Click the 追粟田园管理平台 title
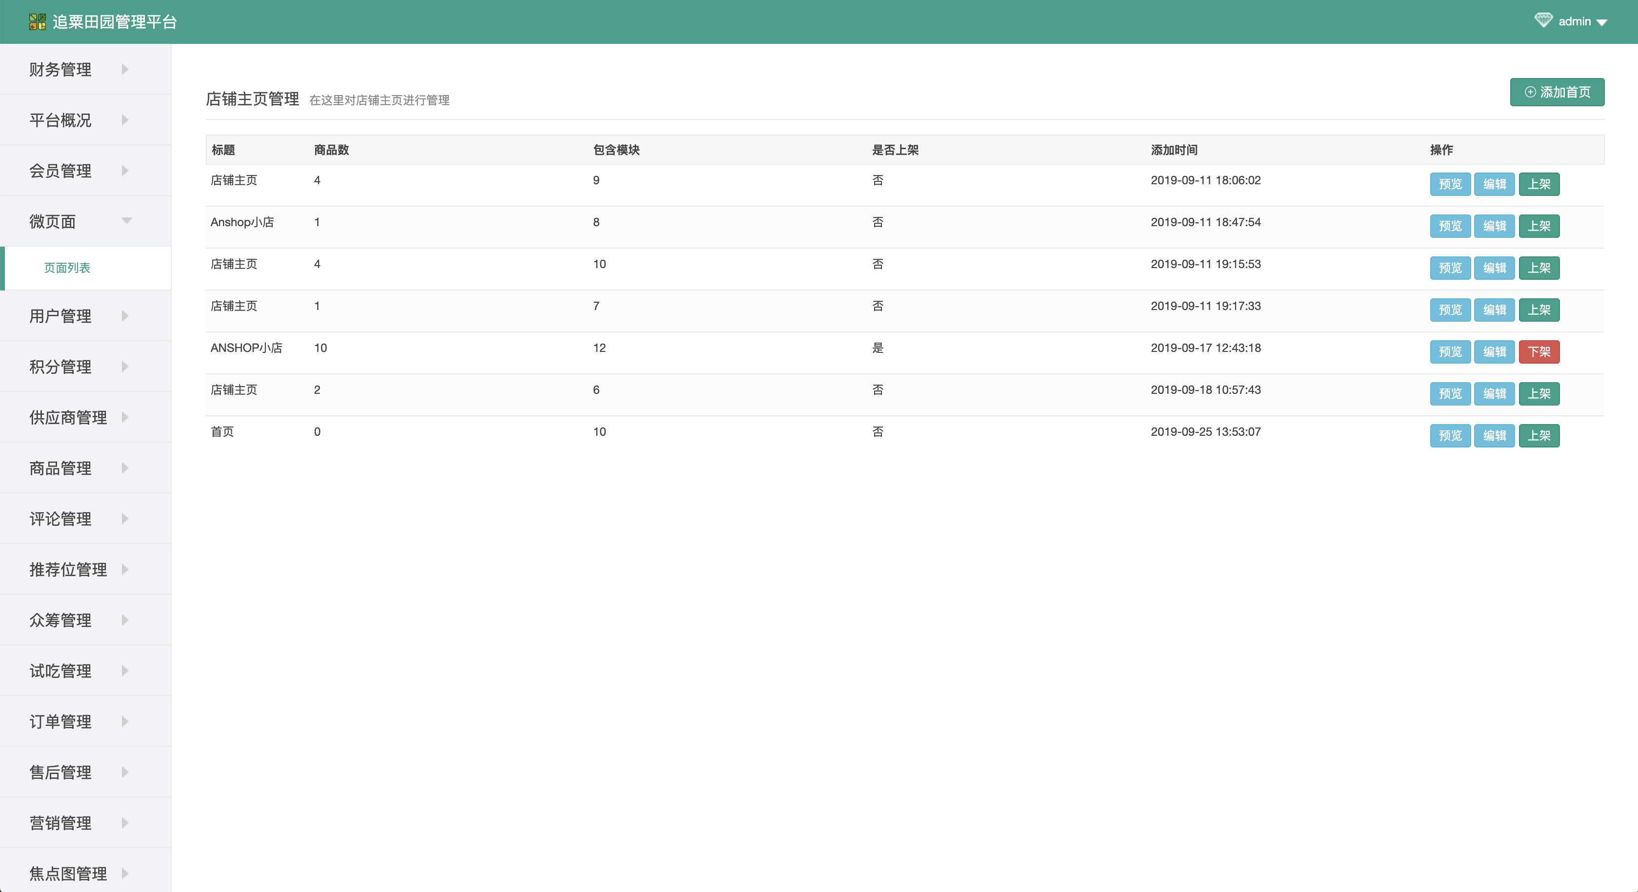 [115, 21]
